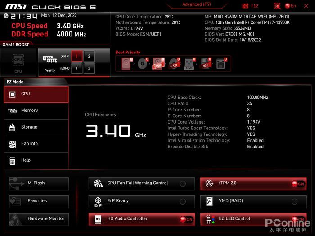Viewport: 315px width, 236px height.
Task: Select iEXPO profile 1
Action: (76, 68)
